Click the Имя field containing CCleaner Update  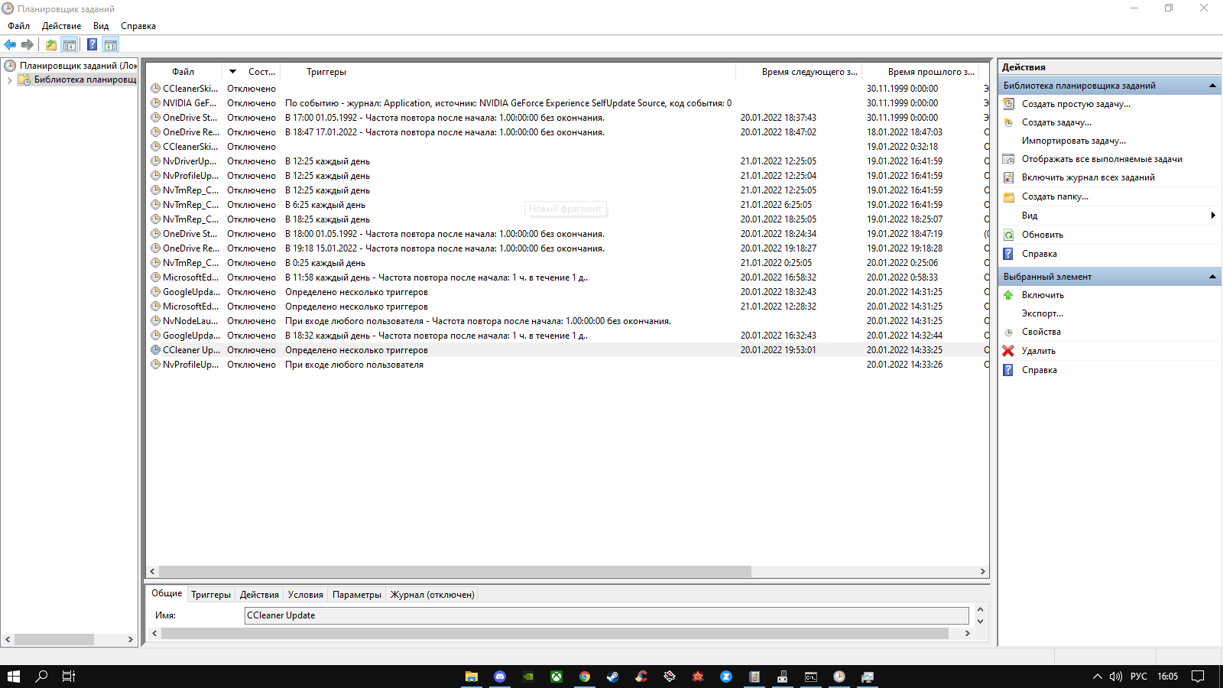pyautogui.click(x=607, y=615)
